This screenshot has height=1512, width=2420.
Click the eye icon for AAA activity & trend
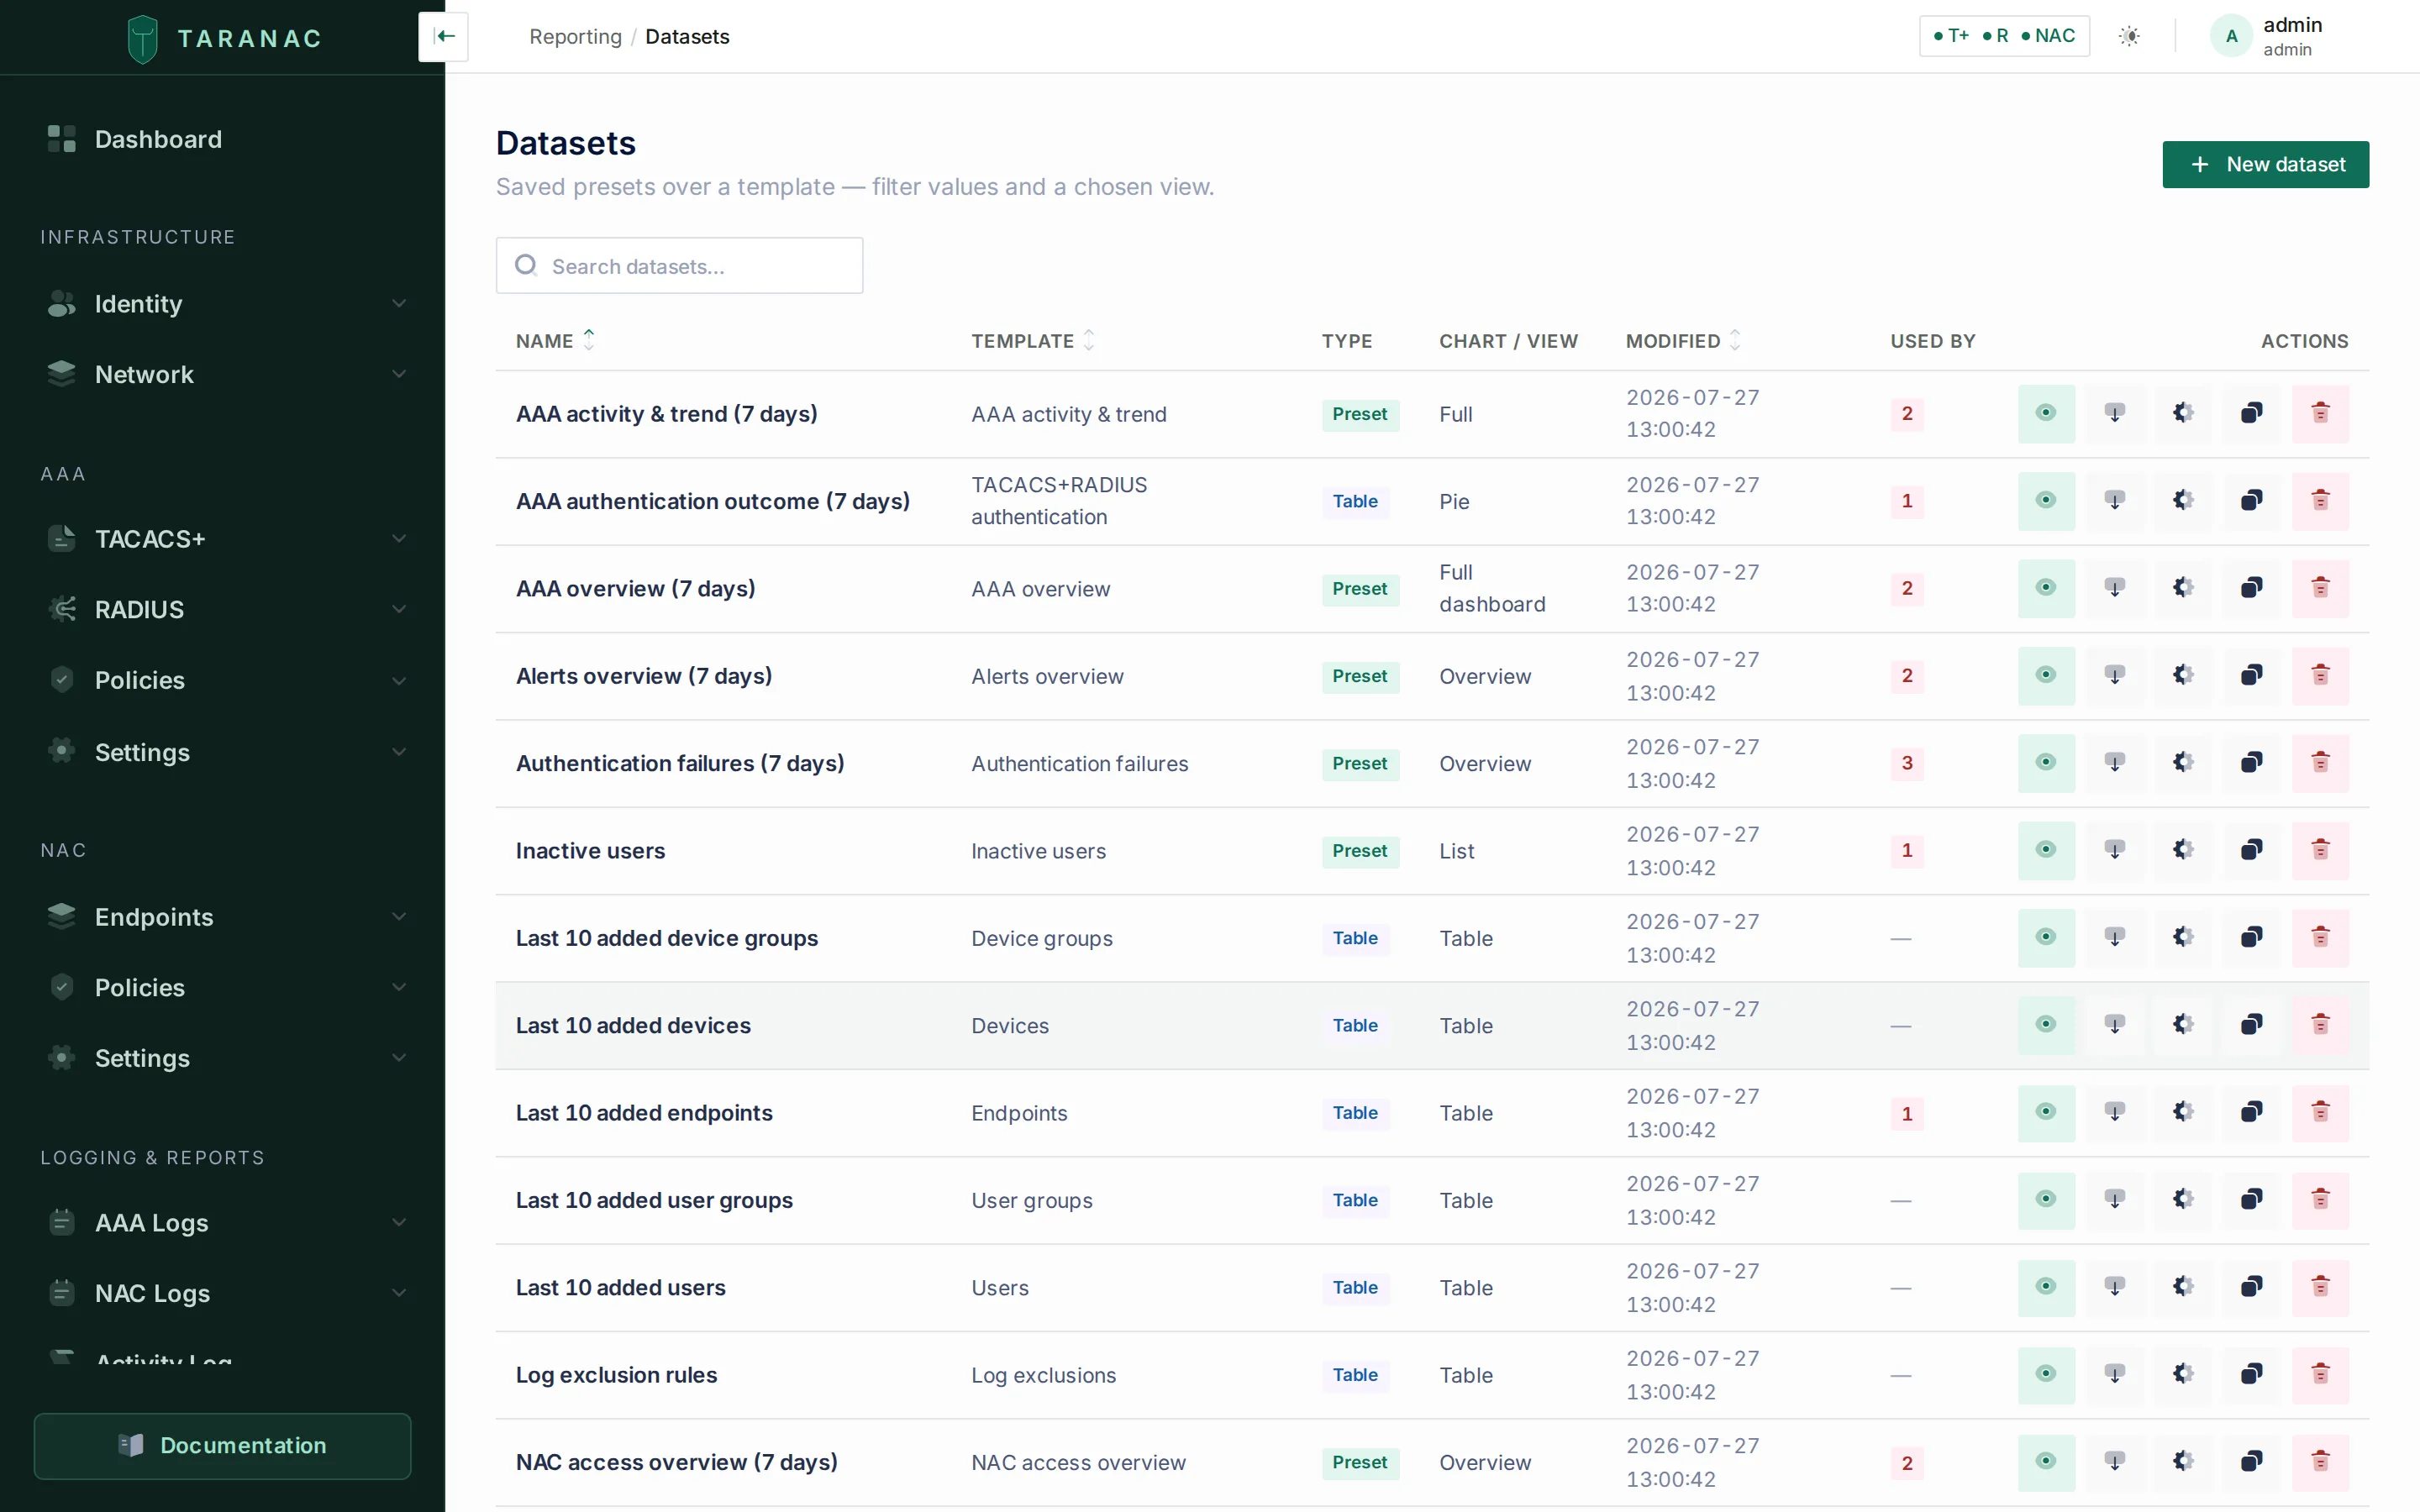[2046, 413]
